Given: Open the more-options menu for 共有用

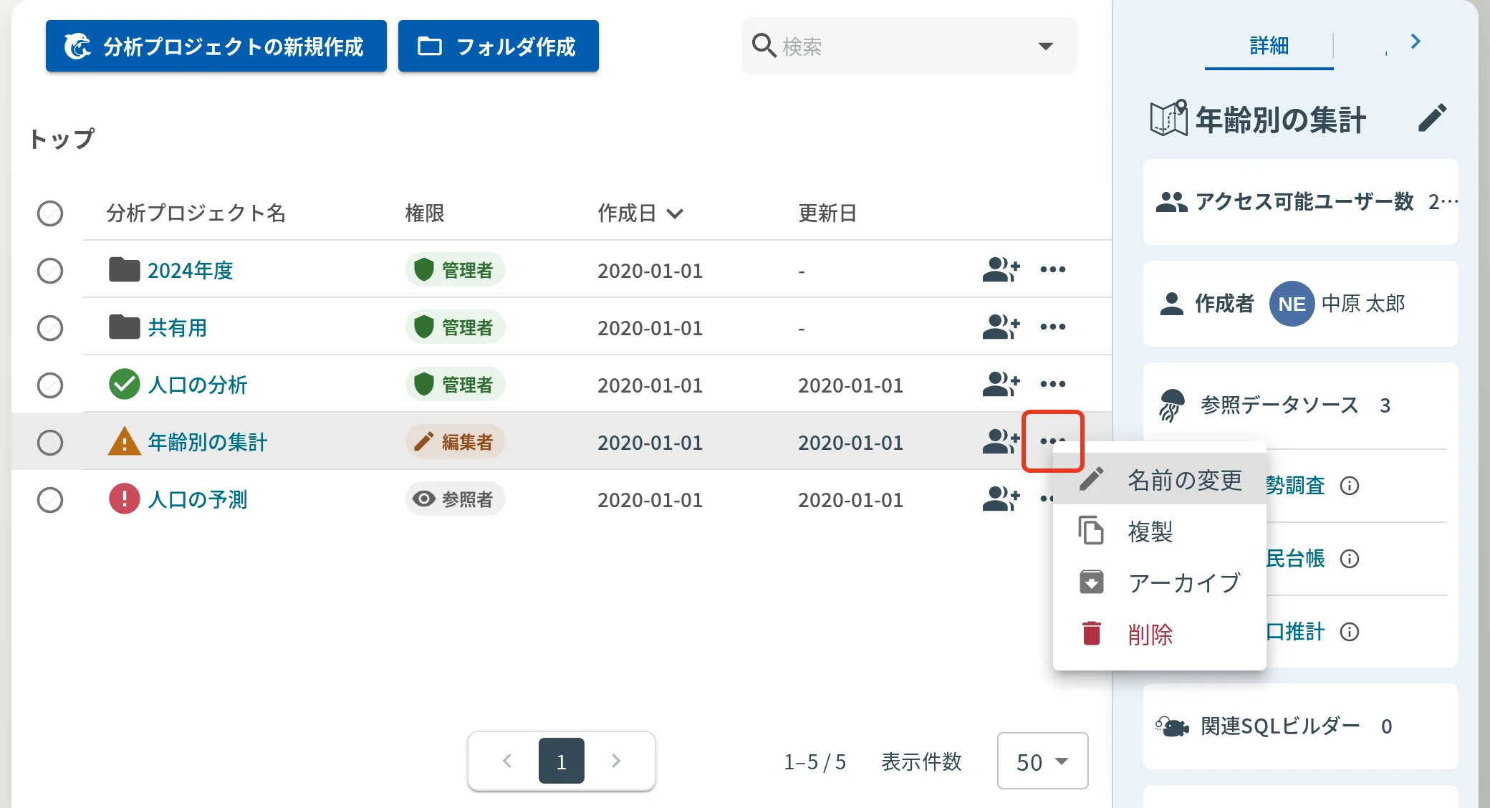Looking at the screenshot, I should coord(1052,327).
